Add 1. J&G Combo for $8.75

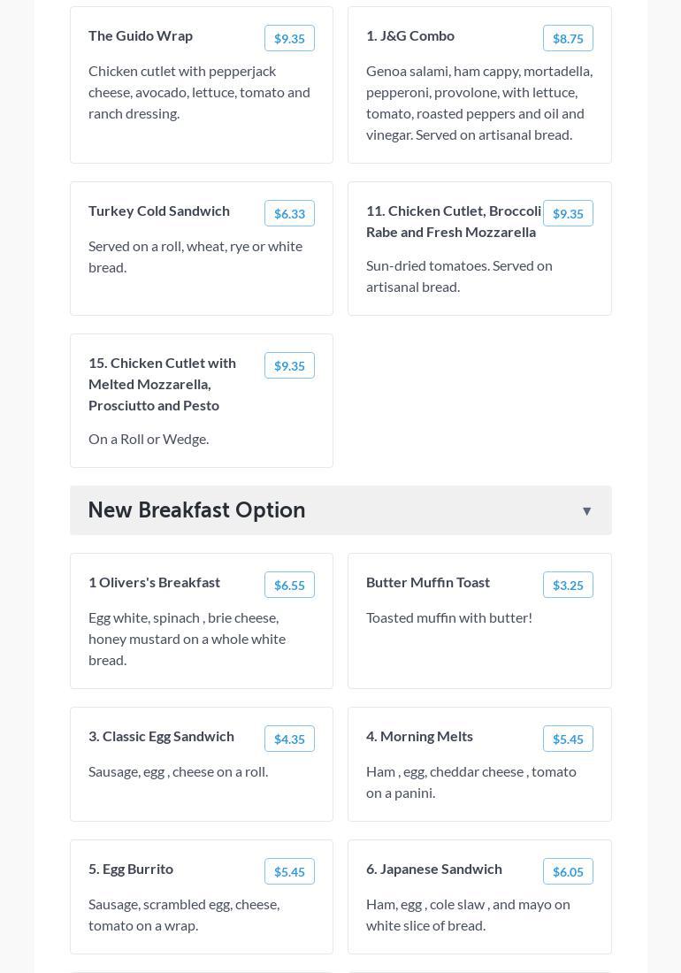tap(568, 38)
